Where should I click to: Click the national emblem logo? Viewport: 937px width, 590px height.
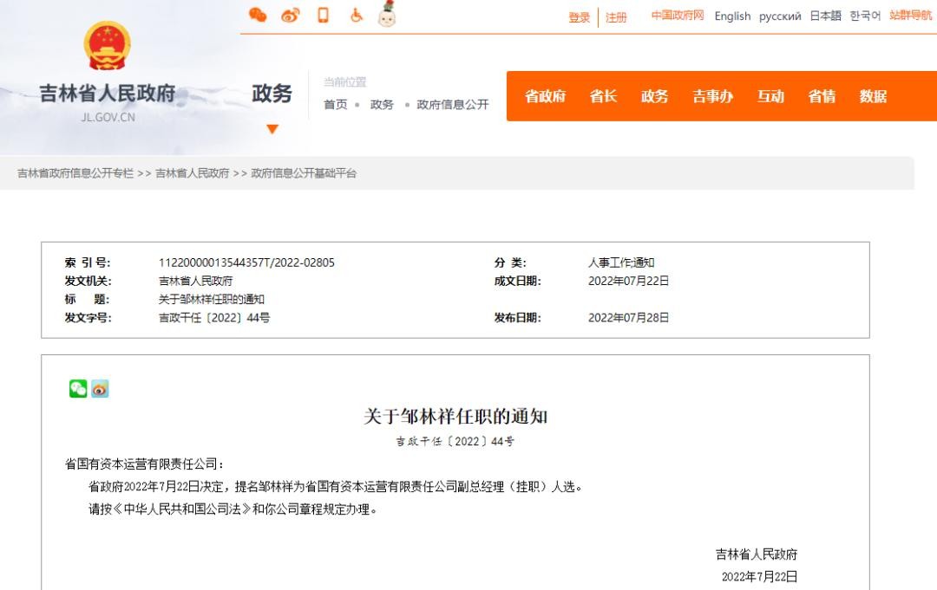point(108,46)
